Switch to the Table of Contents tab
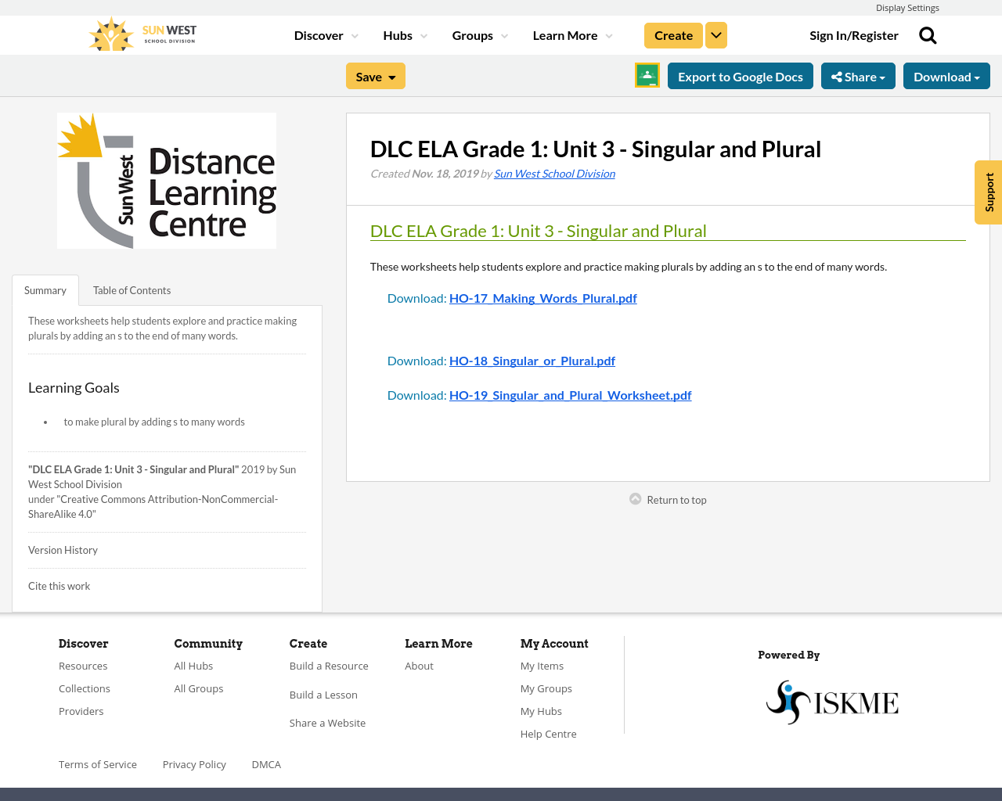1002x801 pixels. 132,289
